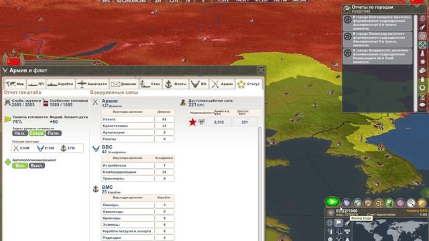Click the Транспорты squadron row
Screen dimensions: 429x241
click(138, 179)
